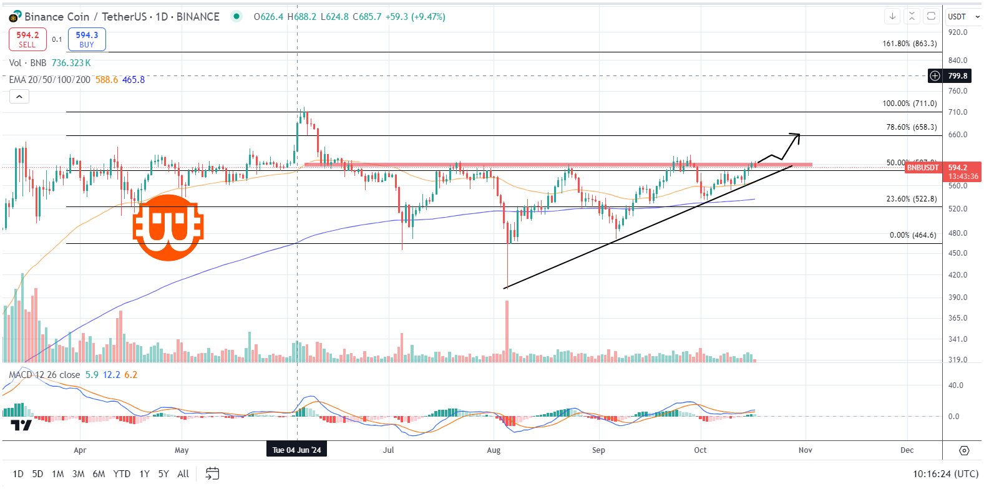Image resolution: width=984 pixels, height=489 pixels.
Task: Click the Nov label on time axis
Action: pyautogui.click(x=806, y=450)
